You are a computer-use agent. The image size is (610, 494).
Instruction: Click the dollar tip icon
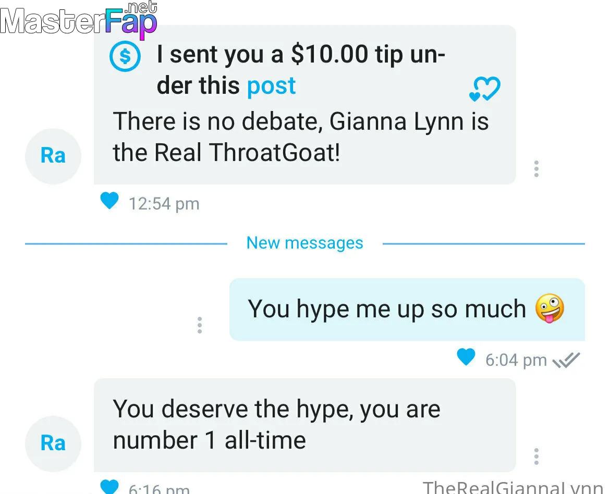(125, 56)
